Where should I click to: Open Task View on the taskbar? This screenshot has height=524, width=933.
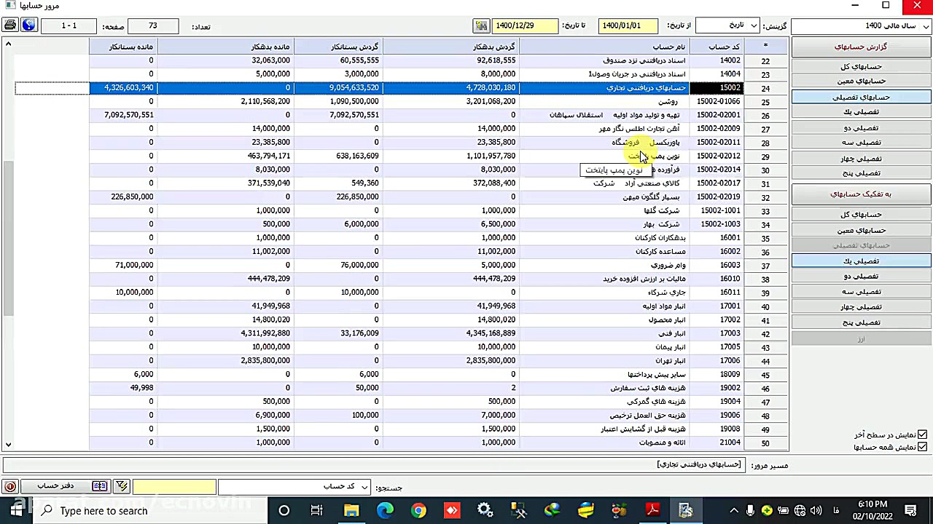click(x=316, y=510)
